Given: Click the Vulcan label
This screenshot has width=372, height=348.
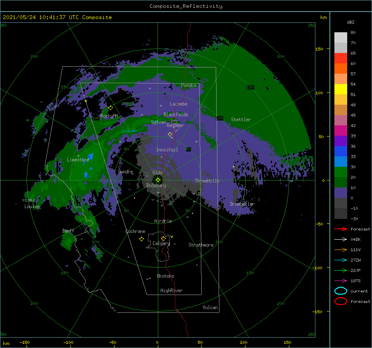Looking at the screenshot, I should [210, 307].
